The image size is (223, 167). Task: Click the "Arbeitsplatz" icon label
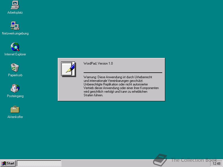[15, 13]
